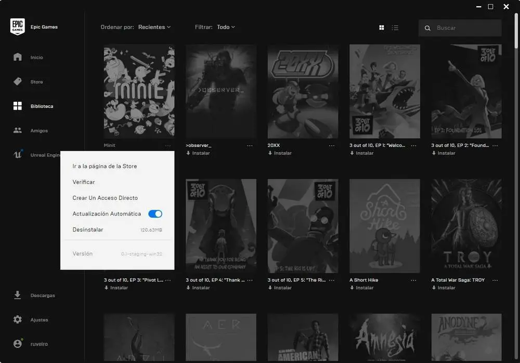Click Instalar under A Total War Saga: TROY
Viewport: 520px width, 363px height.
point(444,288)
